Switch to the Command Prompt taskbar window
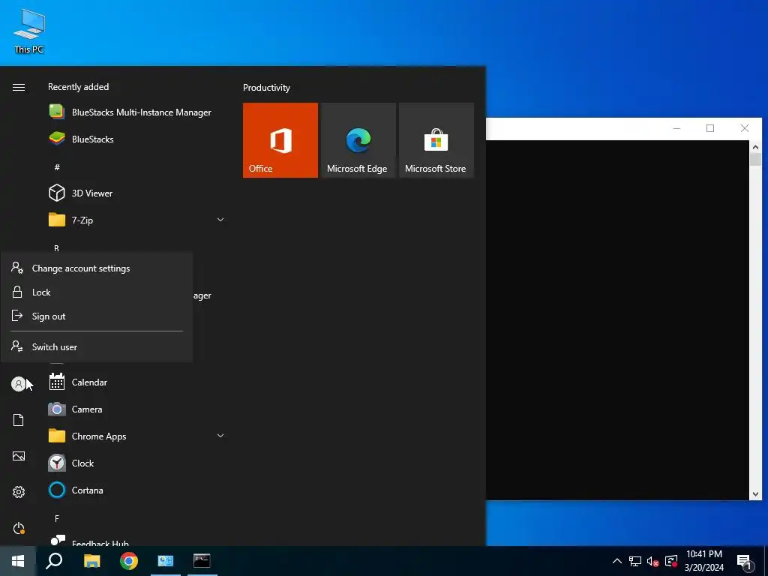Image resolution: width=768 pixels, height=576 pixels. click(202, 561)
